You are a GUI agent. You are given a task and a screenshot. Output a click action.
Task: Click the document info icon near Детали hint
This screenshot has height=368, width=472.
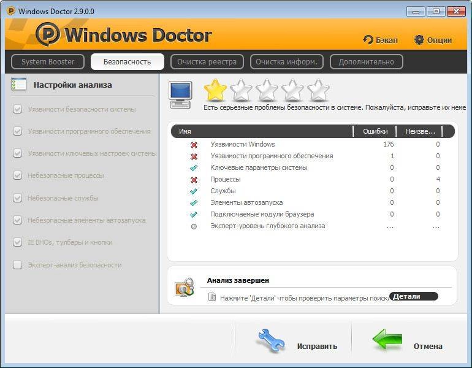click(x=212, y=297)
